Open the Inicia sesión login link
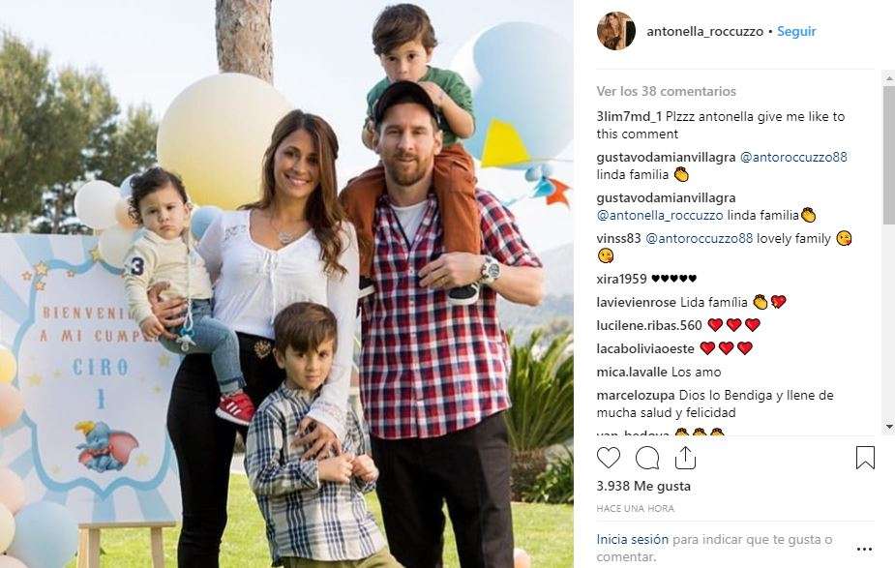 633,539
